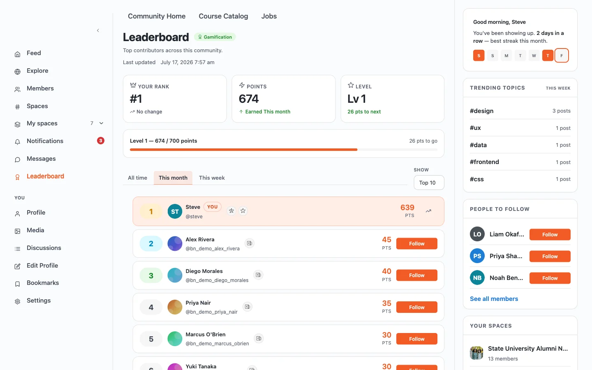Click the Monday streak day box

pyautogui.click(x=506, y=55)
